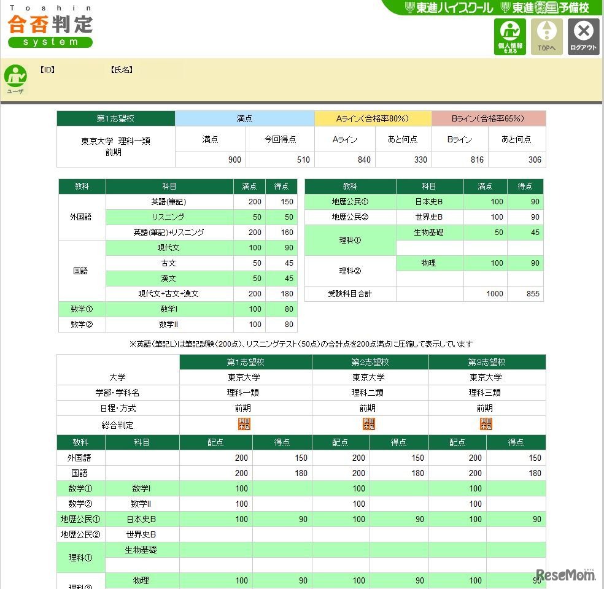Click the ログアウト logout icon
604x589 pixels.
click(x=583, y=36)
